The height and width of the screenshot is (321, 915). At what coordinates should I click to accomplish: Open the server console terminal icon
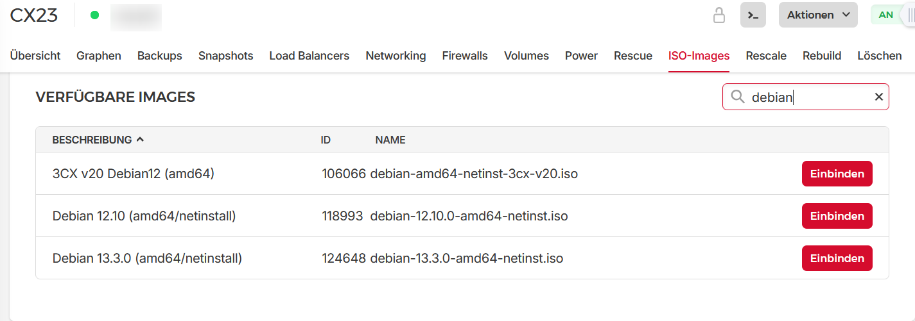tap(753, 15)
